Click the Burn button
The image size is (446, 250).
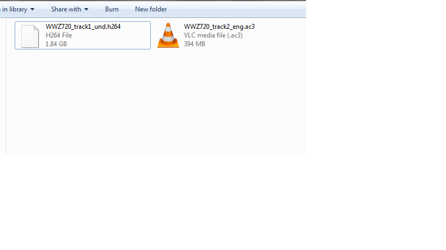112,9
